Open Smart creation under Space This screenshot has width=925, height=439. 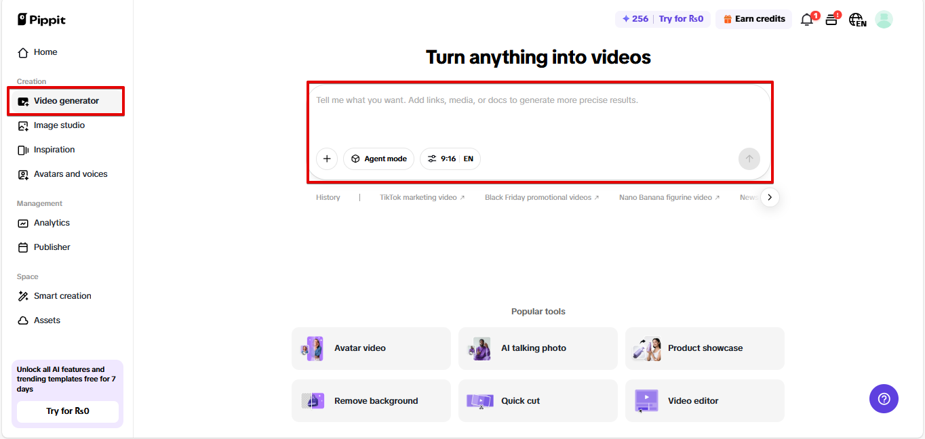[62, 296]
